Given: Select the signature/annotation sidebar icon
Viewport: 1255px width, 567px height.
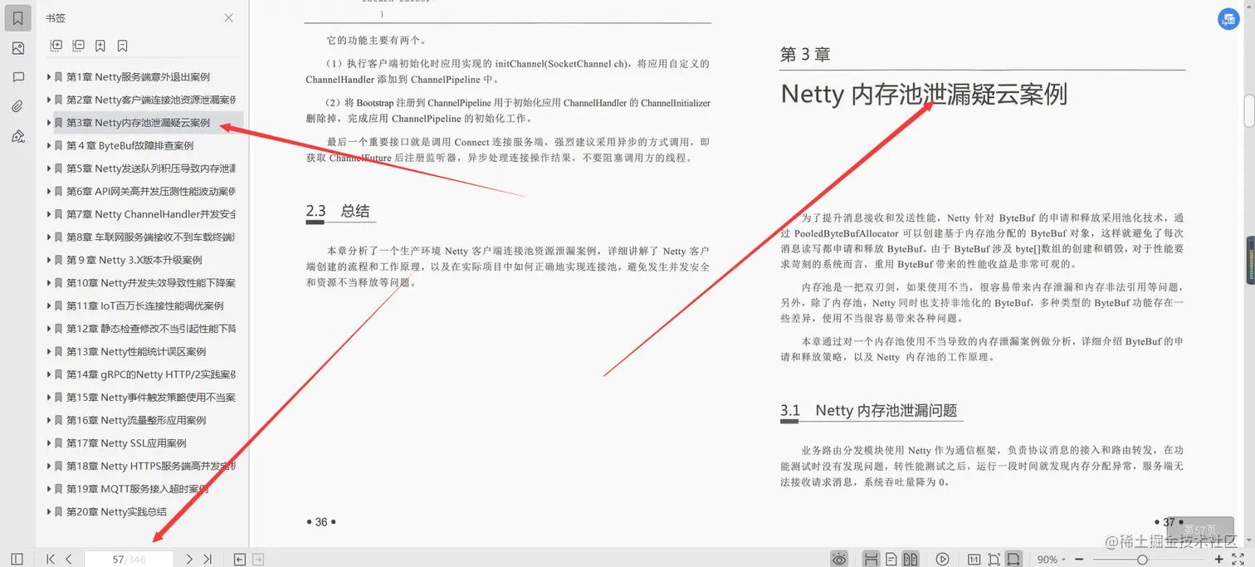Looking at the screenshot, I should pos(17,135).
